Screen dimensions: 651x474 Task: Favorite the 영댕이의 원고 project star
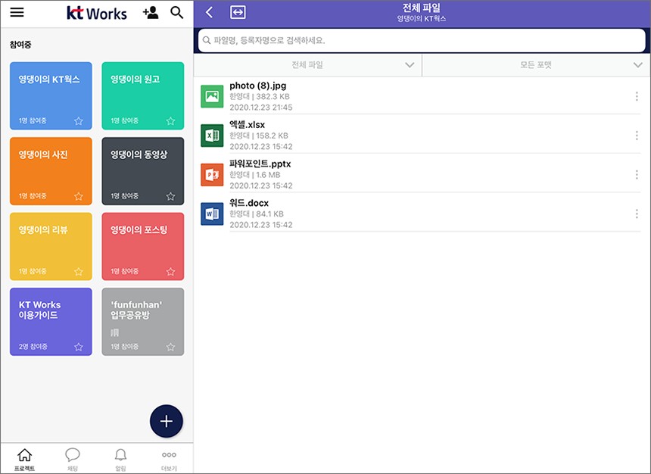[170, 121]
